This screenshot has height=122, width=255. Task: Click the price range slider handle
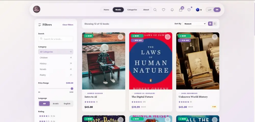coord(72,89)
